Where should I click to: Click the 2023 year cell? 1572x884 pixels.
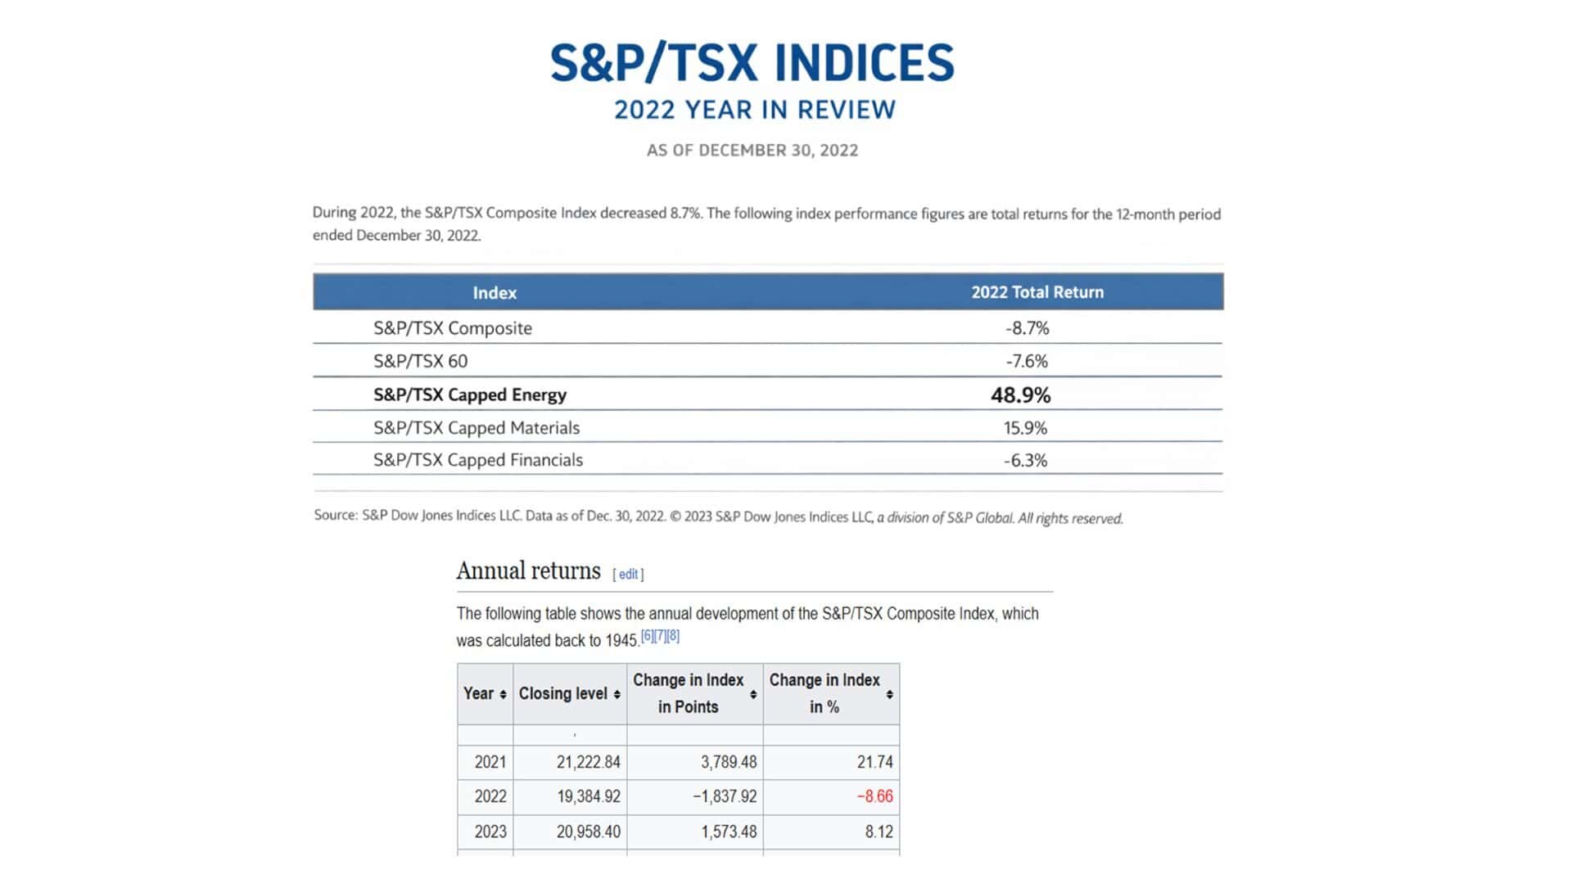pyautogui.click(x=490, y=832)
